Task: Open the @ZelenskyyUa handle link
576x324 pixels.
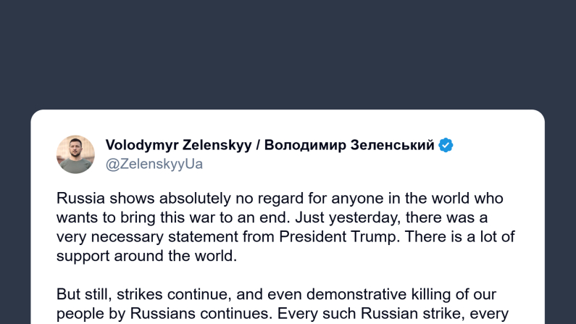Action: tap(154, 164)
